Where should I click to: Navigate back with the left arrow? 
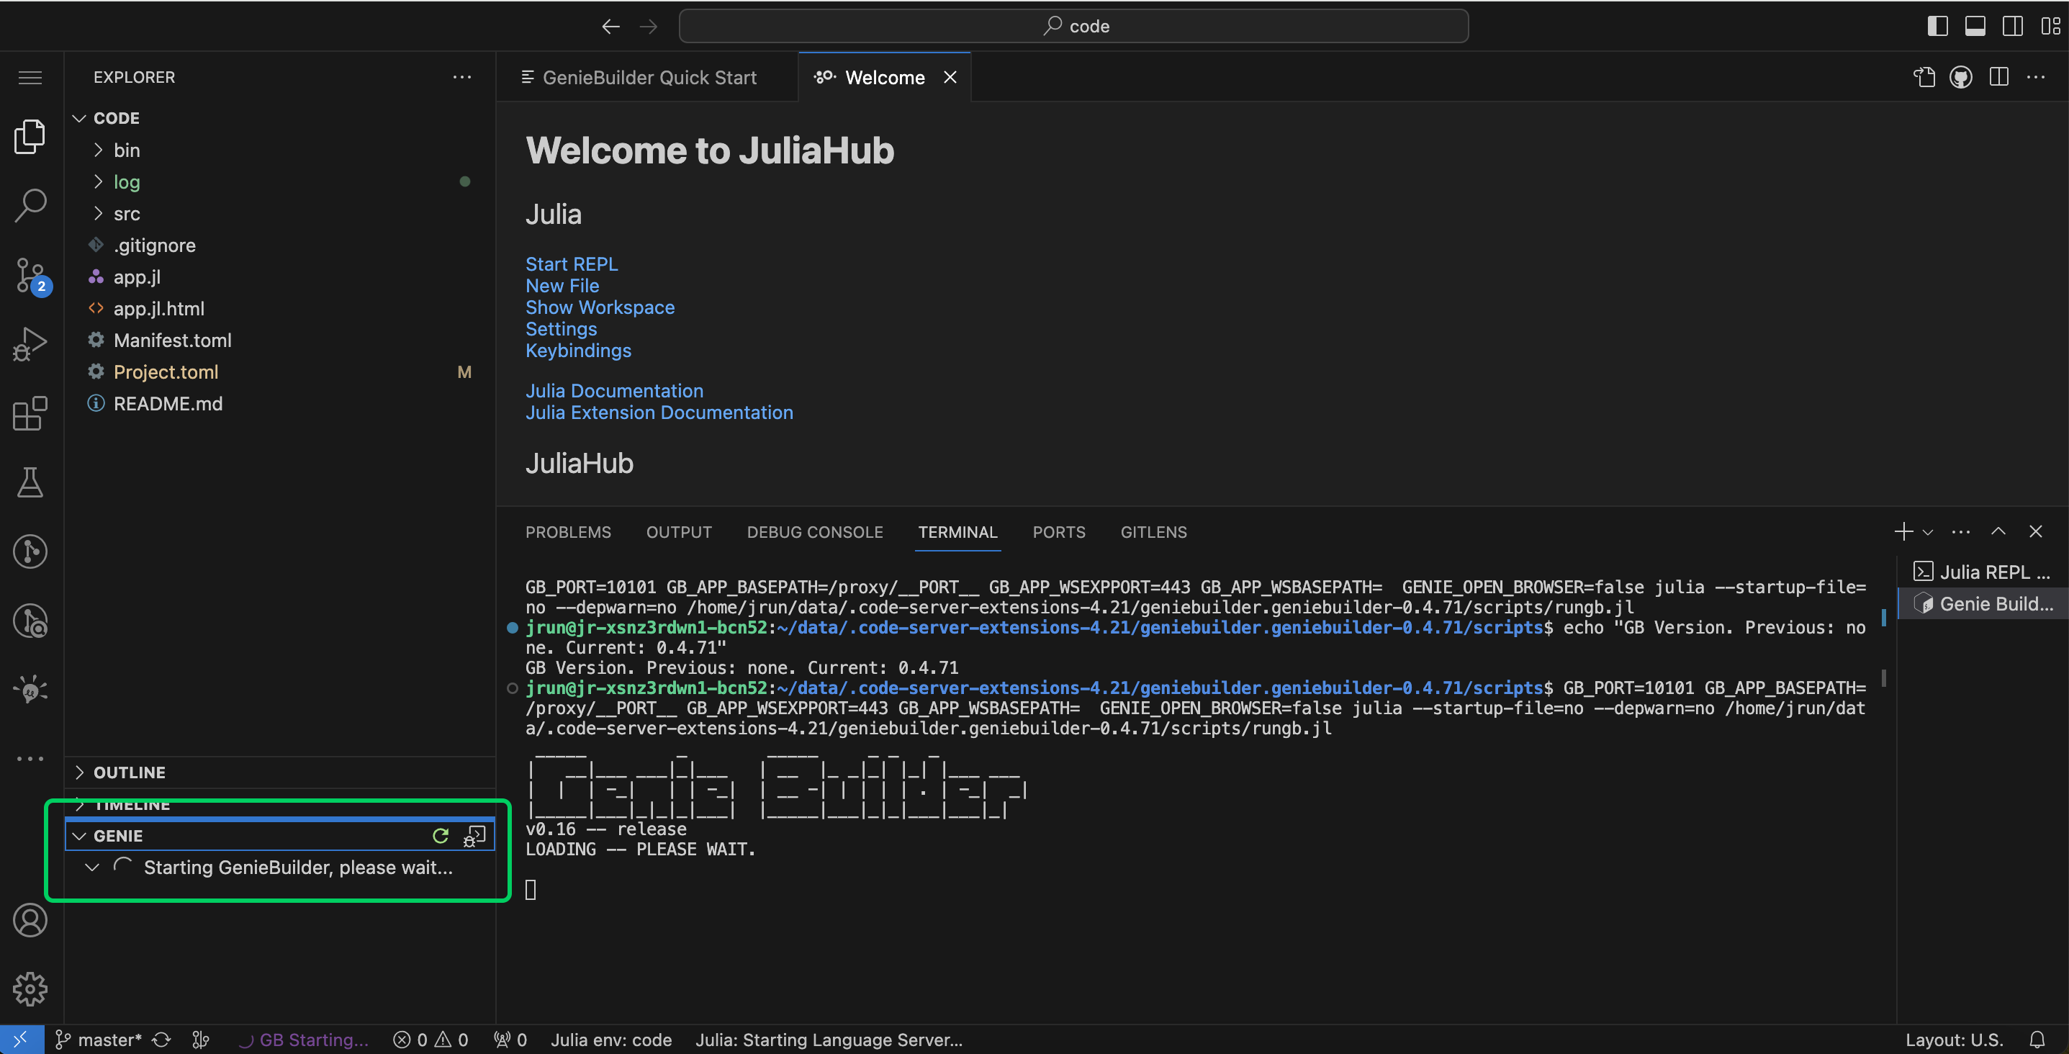610,27
